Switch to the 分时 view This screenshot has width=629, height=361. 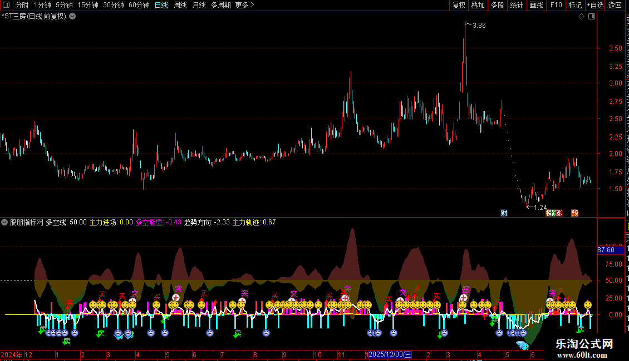pos(22,5)
